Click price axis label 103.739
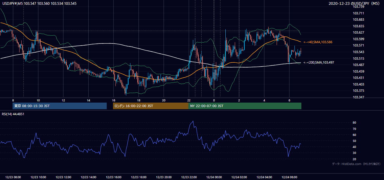Viewport: 384px width, 180px height. tap(358, 7)
